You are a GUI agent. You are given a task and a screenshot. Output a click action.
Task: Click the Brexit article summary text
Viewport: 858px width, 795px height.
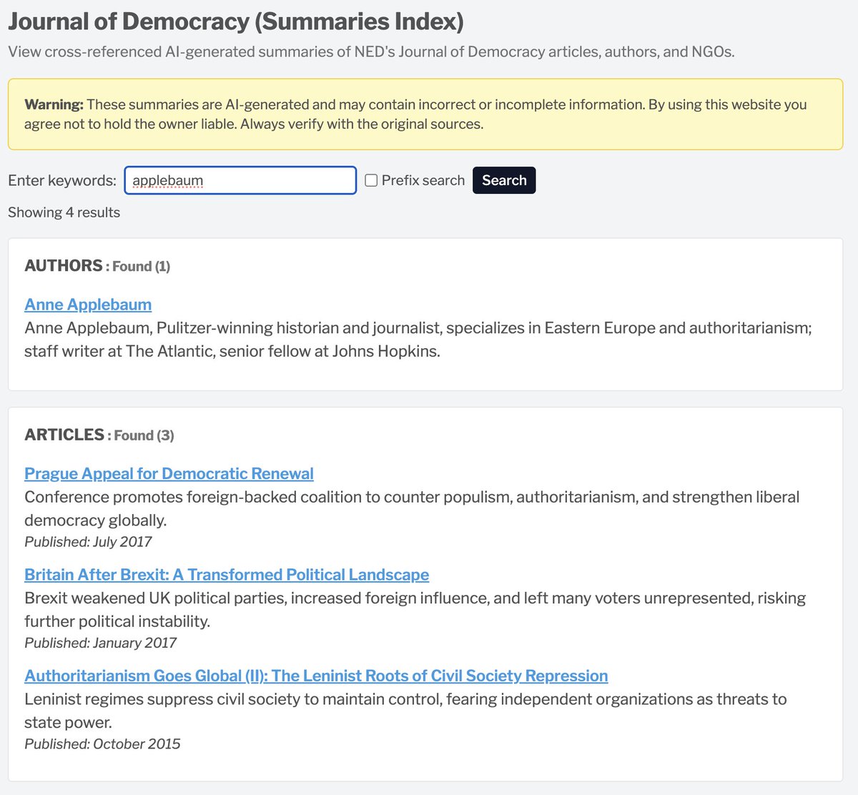tap(415, 609)
